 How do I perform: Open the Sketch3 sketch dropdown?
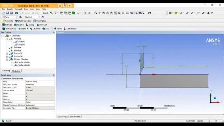[39, 17]
